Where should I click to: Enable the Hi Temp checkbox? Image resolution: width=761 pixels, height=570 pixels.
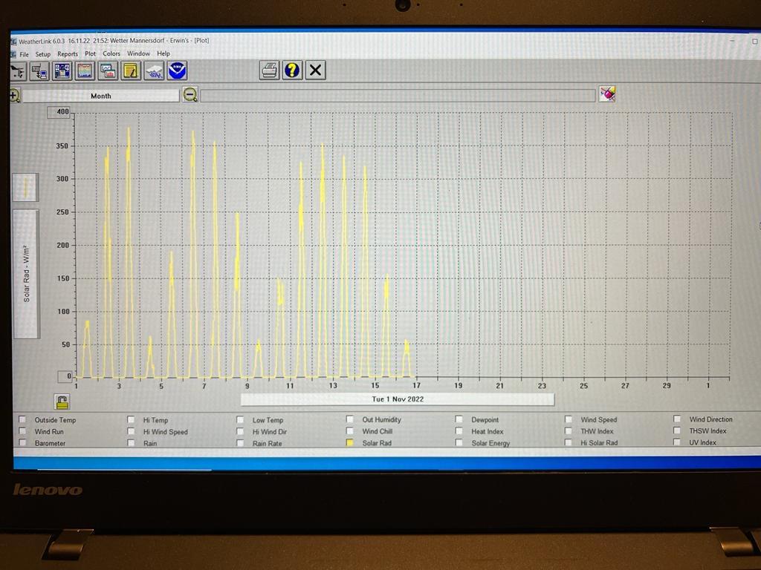[131, 420]
